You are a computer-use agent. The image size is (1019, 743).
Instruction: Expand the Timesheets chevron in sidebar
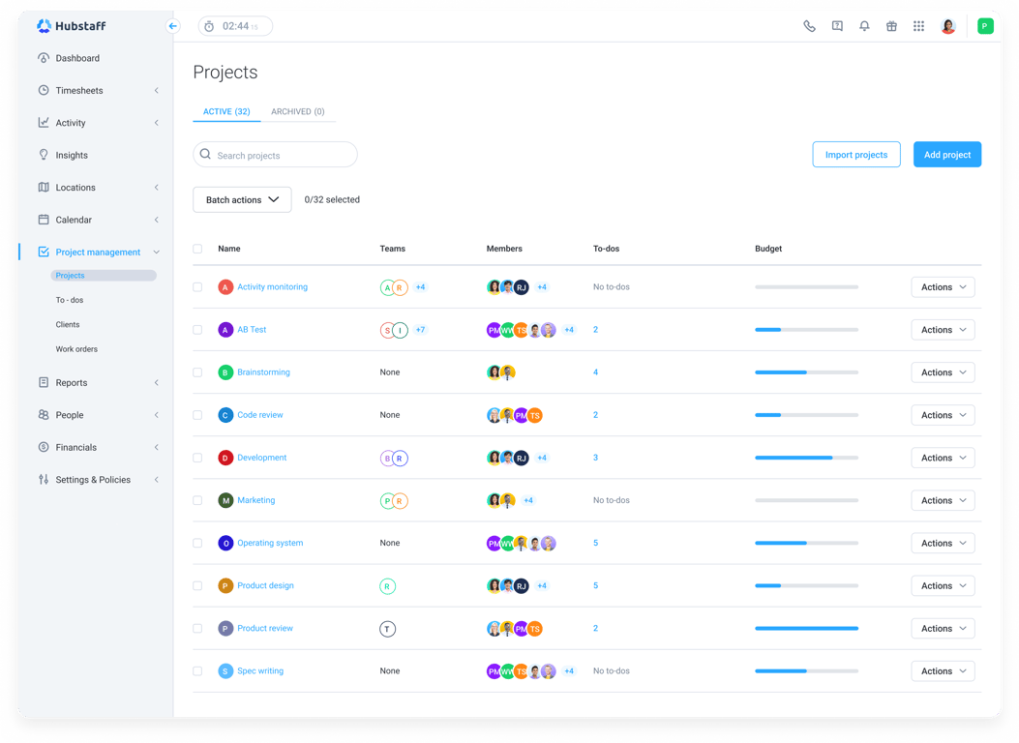[x=157, y=90]
